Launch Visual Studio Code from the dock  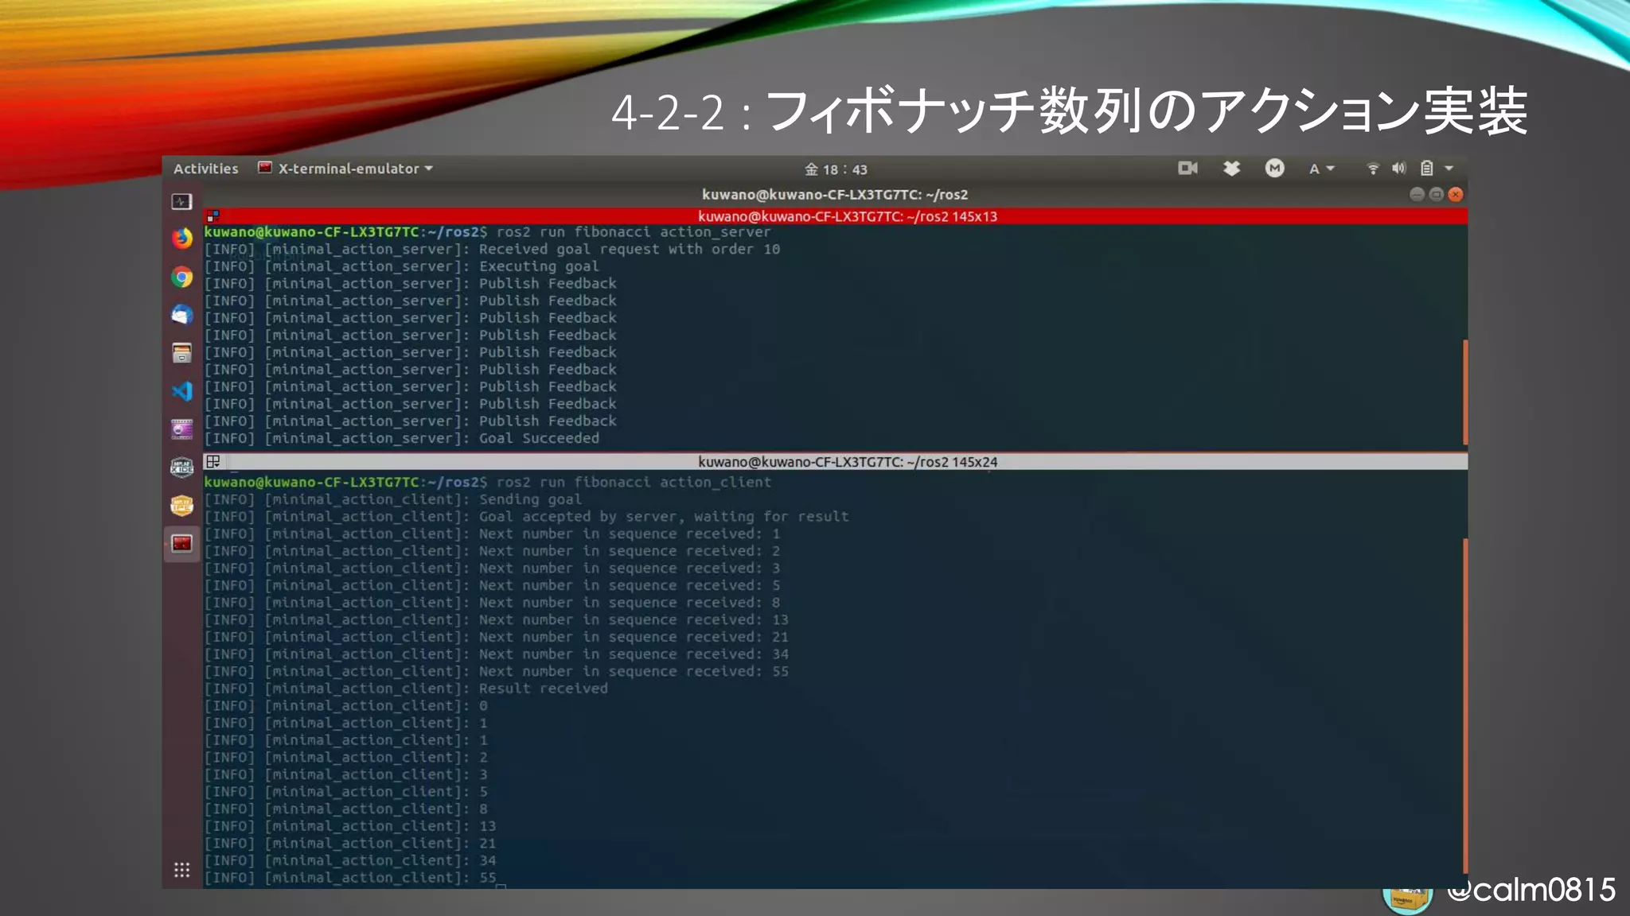coord(181,391)
